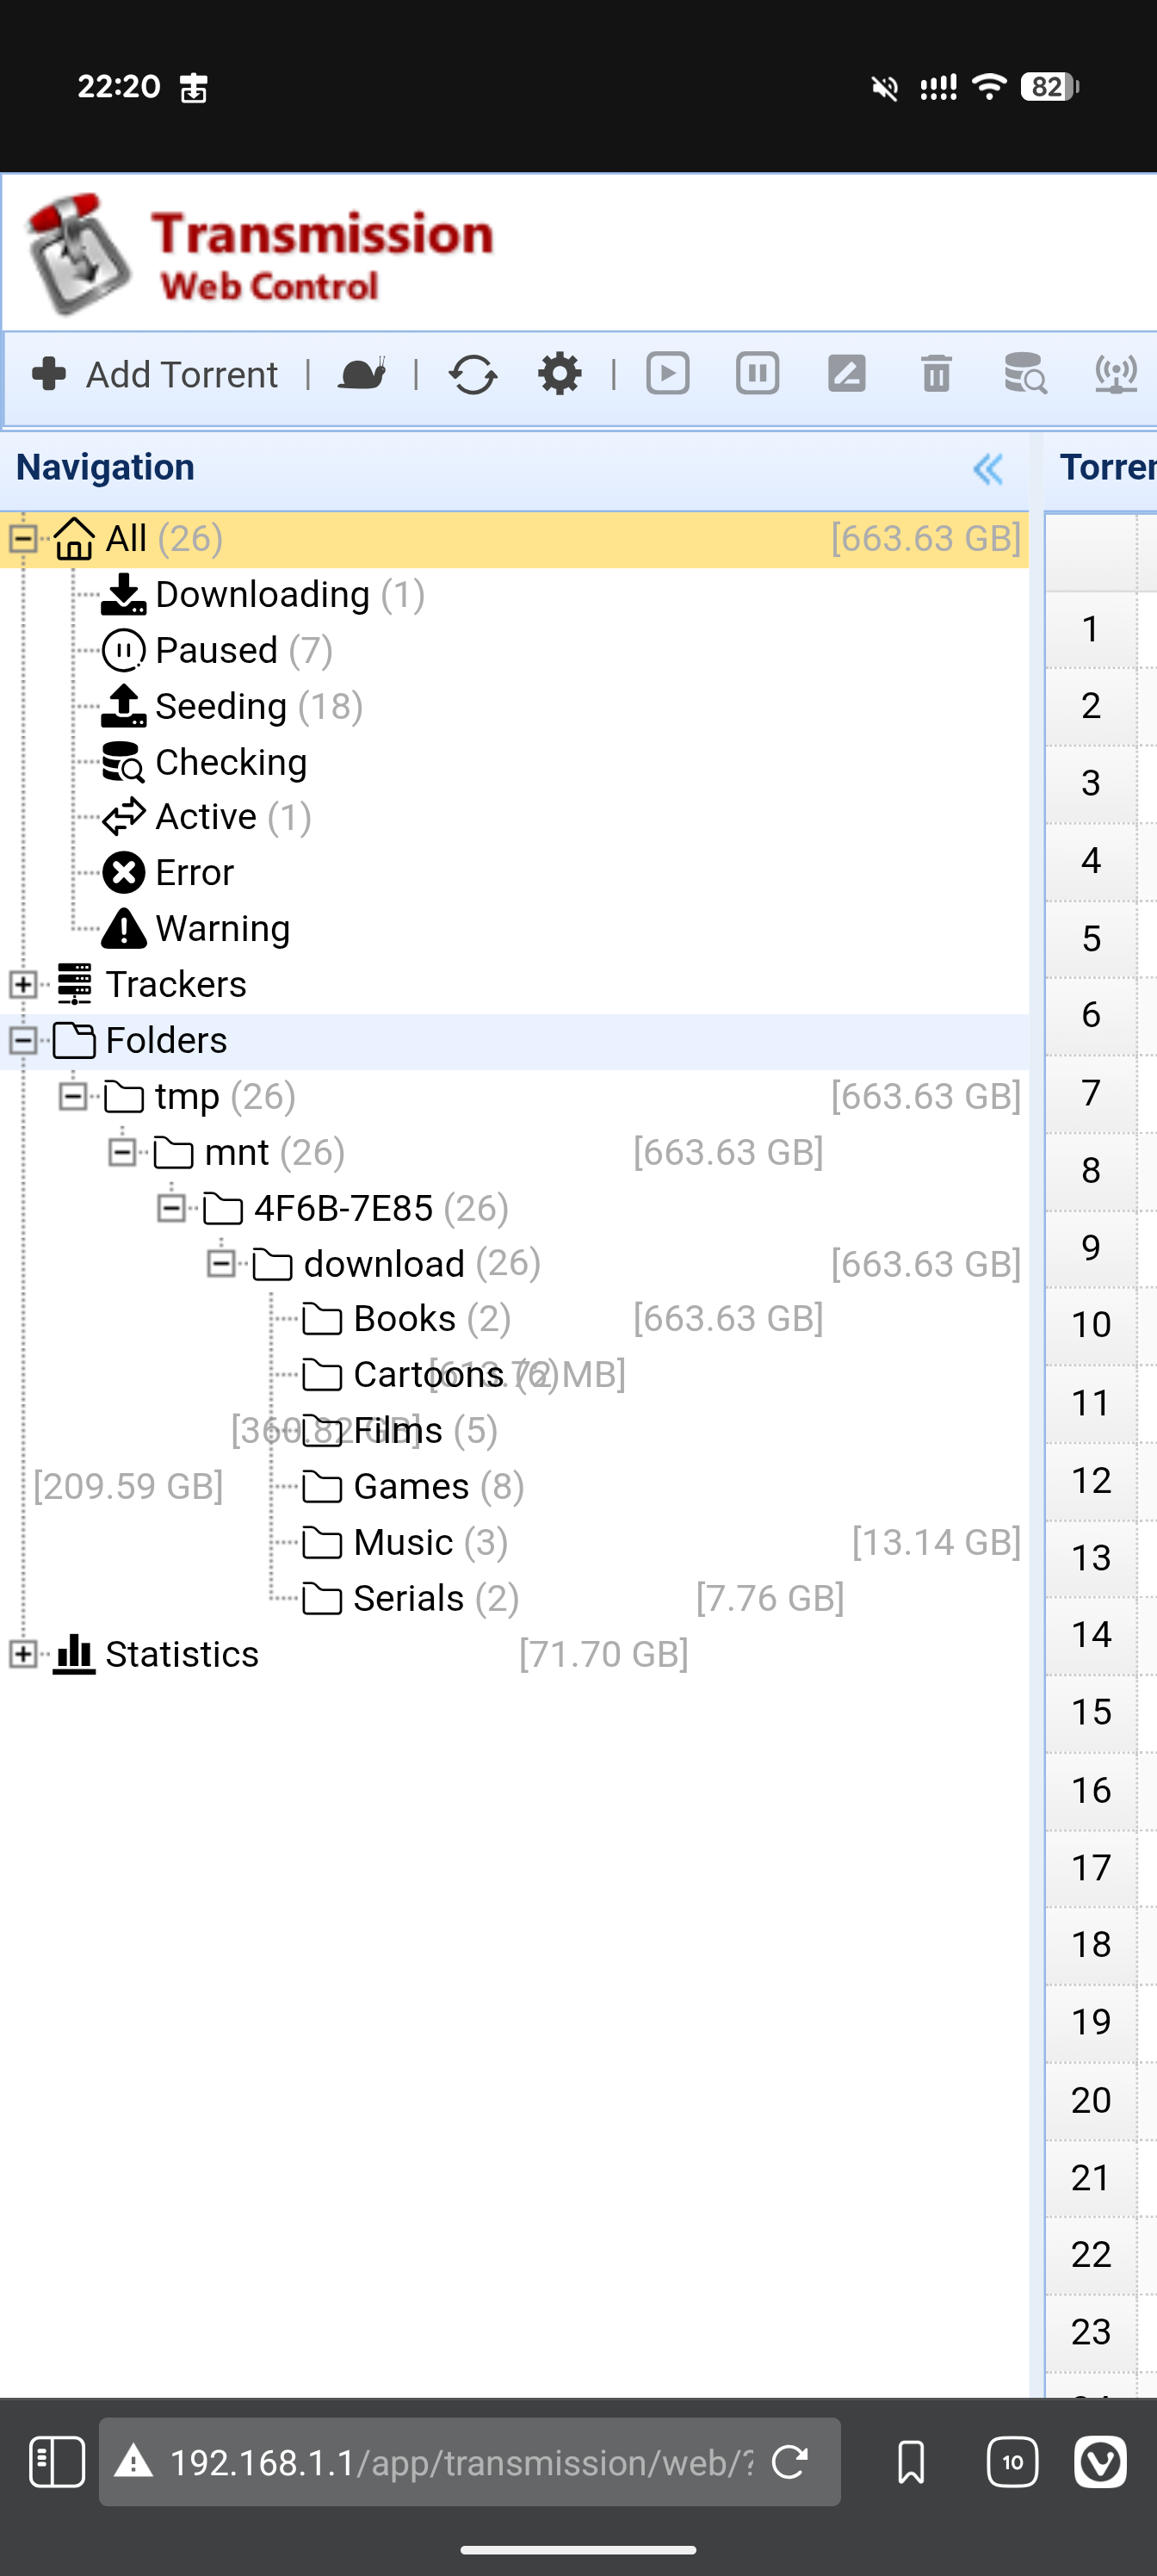Viewport: 1157px width, 2576px height.
Task: Select the Music folder entry
Action: [403, 1542]
